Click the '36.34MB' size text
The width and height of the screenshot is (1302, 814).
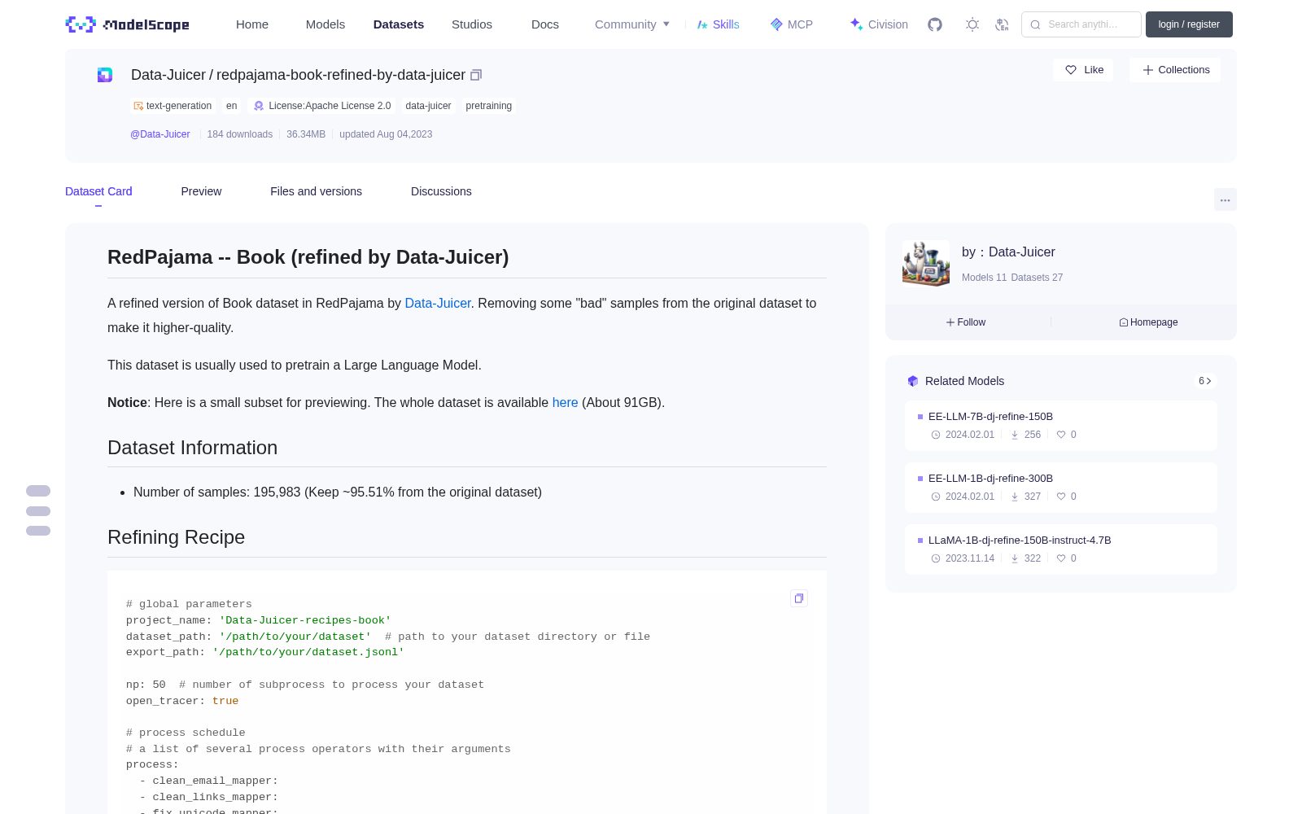pyautogui.click(x=306, y=134)
